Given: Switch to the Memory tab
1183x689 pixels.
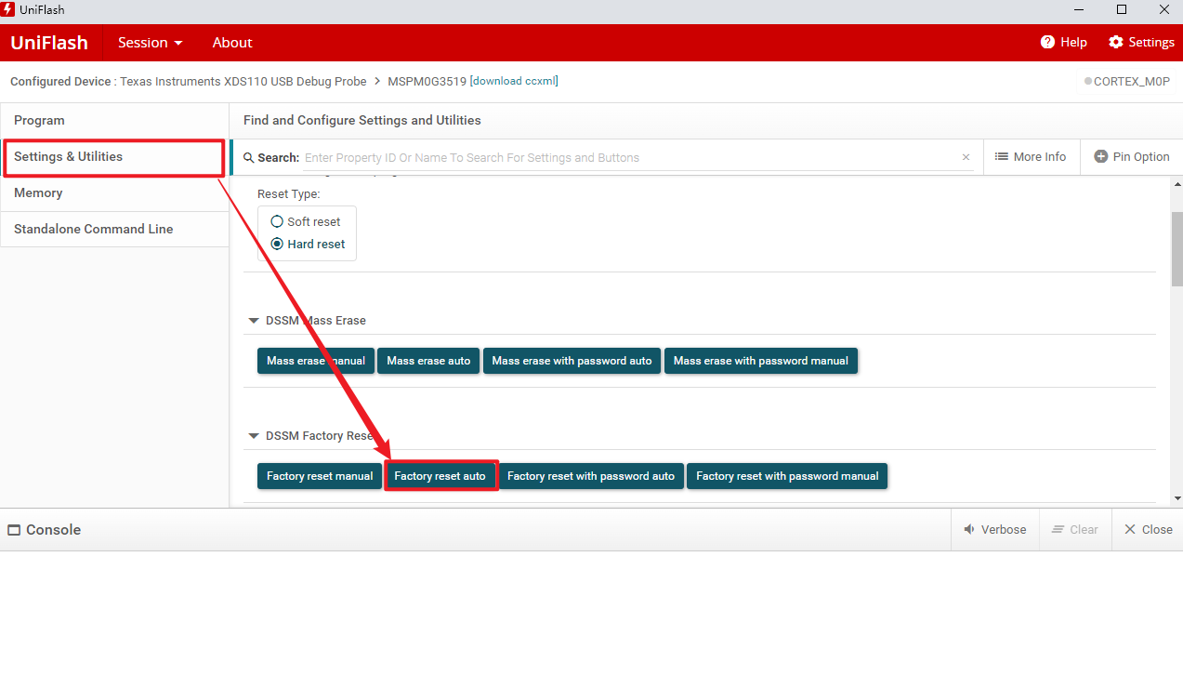Looking at the screenshot, I should tap(38, 193).
